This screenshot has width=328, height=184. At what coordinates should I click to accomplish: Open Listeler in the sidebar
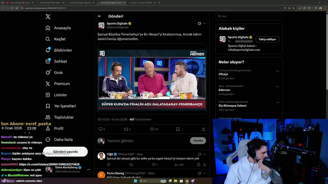coord(56,95)
